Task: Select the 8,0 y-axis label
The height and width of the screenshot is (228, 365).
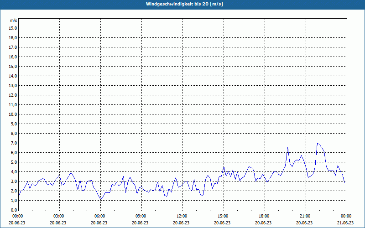Action: 14,134
